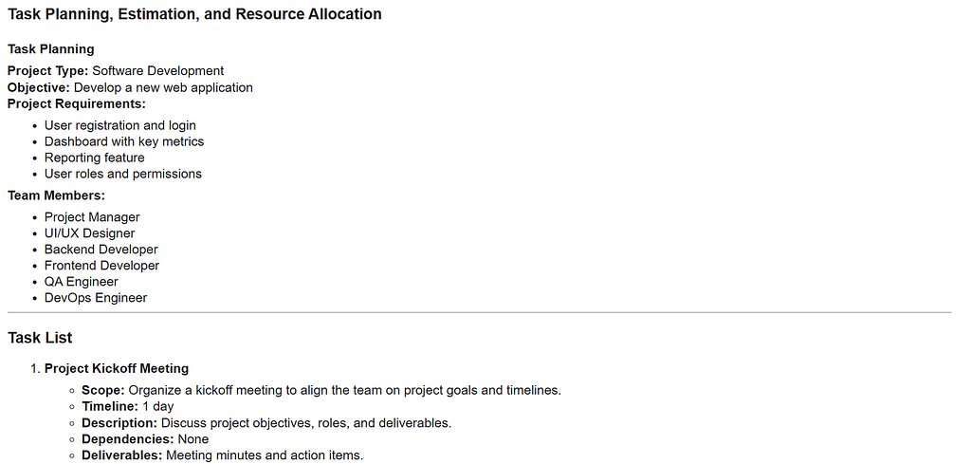
Task: Click the main heading about Task Planning, Estimation
Action: [194, 14]
